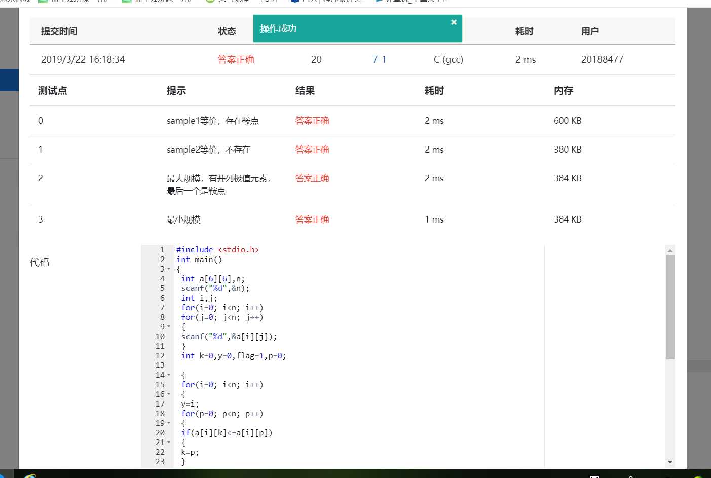Collapse code fold arrow at line 16
The image size is (711, 478).
(x=169, y=394)
